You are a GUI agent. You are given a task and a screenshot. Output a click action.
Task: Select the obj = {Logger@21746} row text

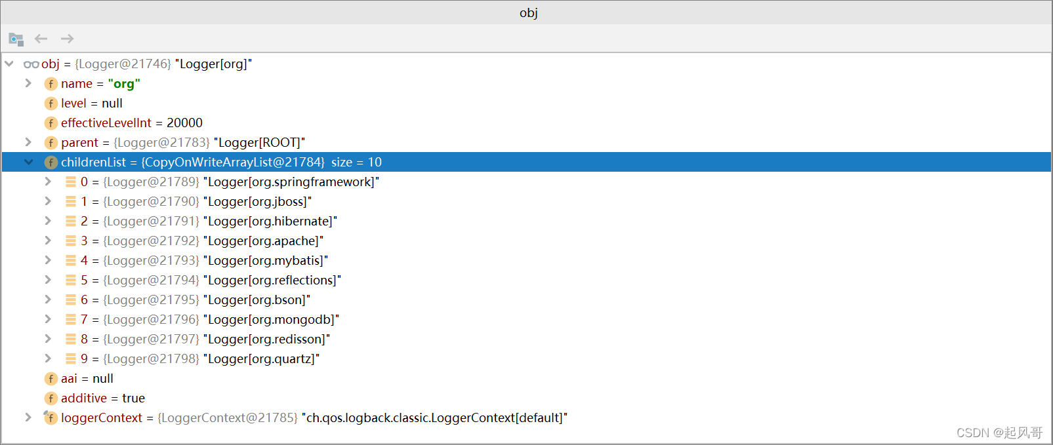[x=147, y=64]
